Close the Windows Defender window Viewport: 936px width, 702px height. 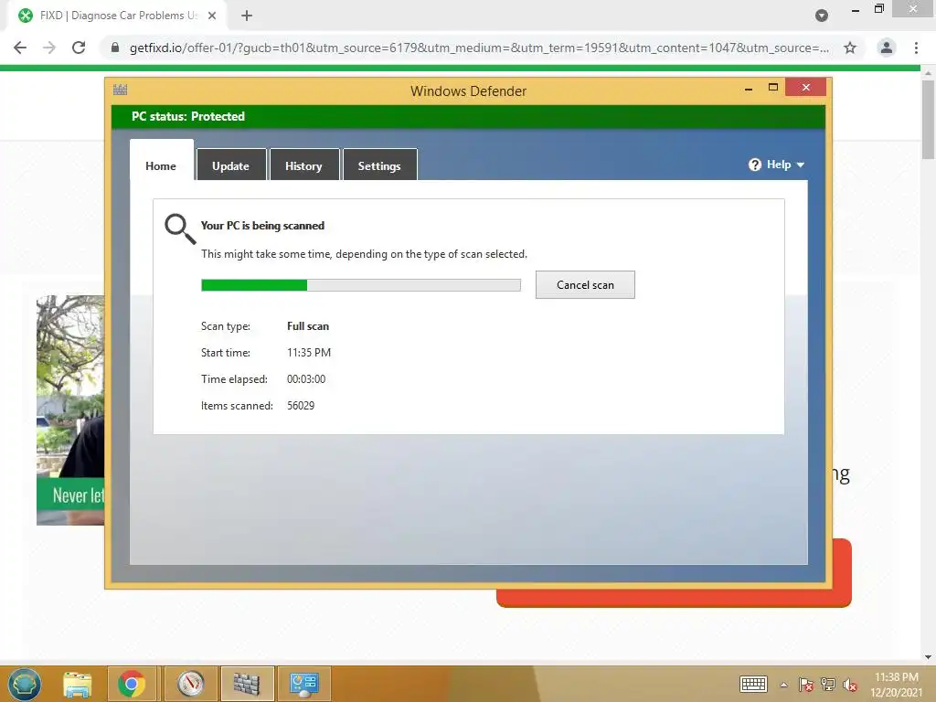[806, 87]
